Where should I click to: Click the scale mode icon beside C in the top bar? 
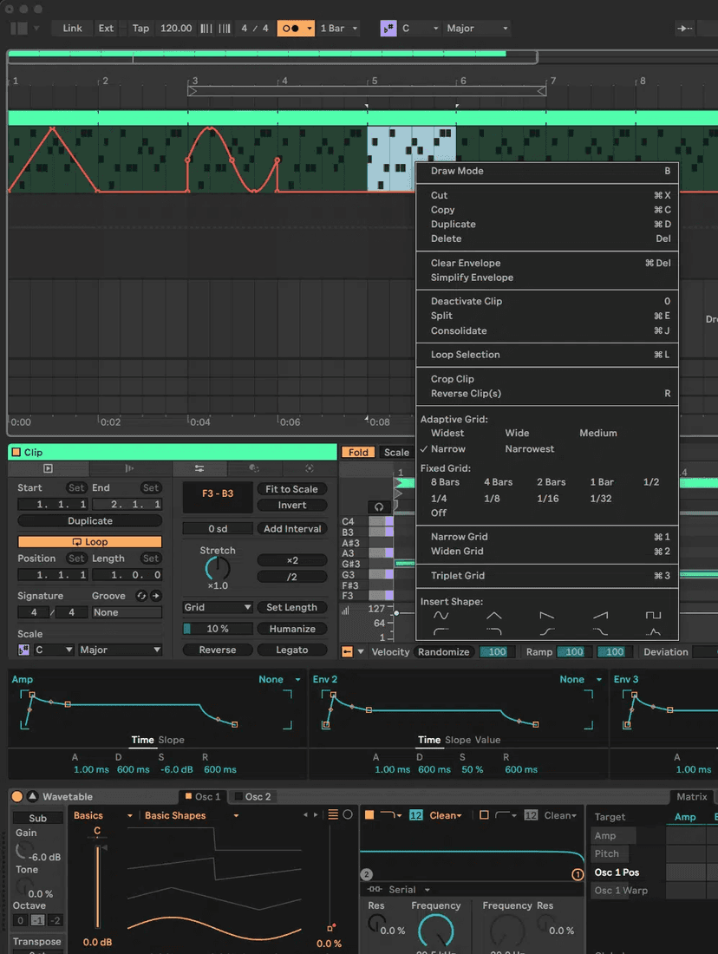tap(388, 28)
